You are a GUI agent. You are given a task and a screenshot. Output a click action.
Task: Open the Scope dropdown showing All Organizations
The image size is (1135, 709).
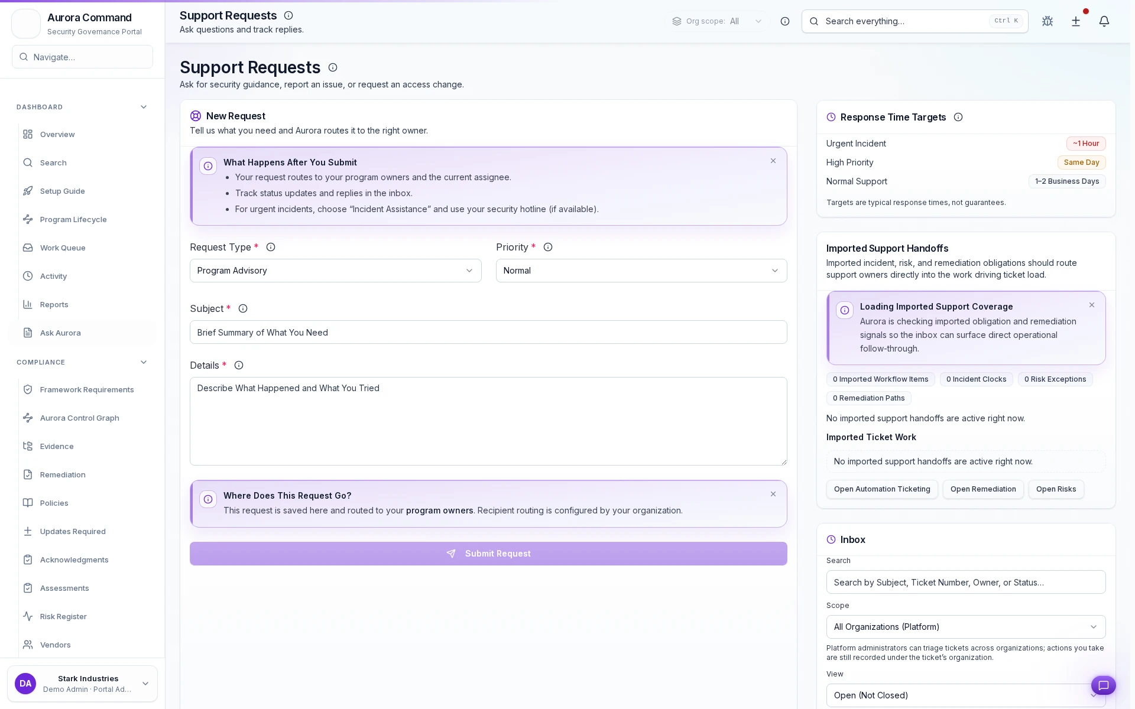965,627
